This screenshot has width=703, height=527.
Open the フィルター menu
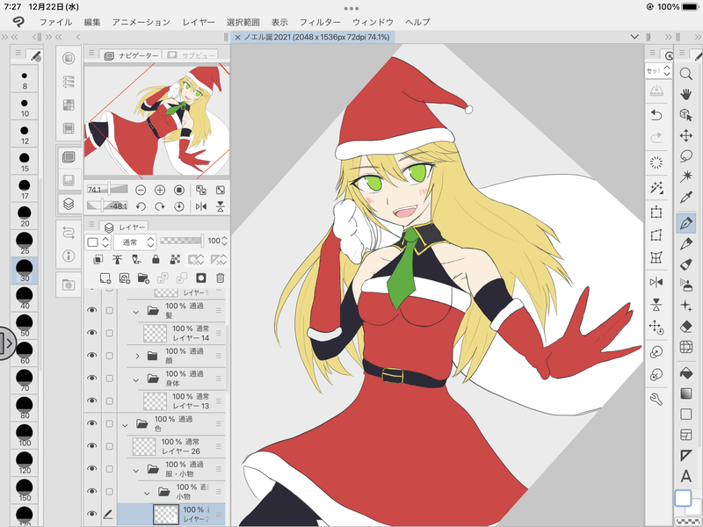point(320,22)
